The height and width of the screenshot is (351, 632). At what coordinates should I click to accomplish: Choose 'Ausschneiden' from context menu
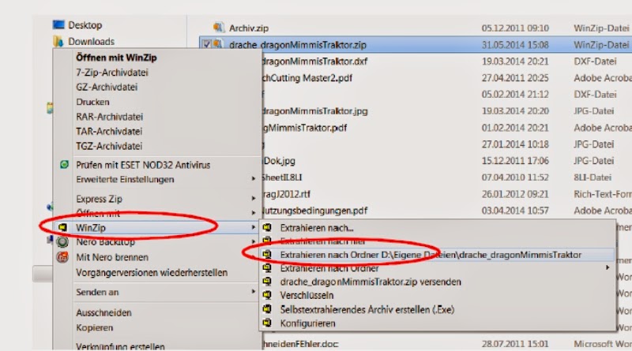[x=103, y=313]
